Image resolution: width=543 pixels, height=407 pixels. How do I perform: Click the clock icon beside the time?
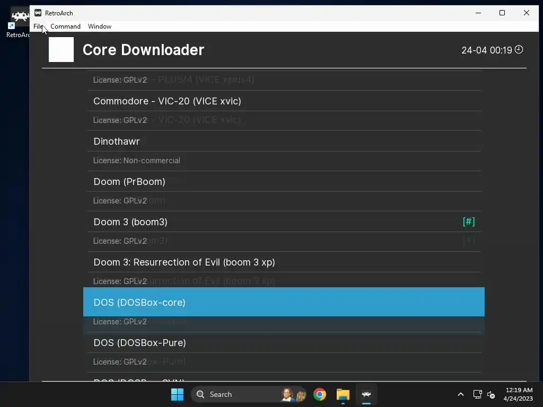(x=519, y=49)
